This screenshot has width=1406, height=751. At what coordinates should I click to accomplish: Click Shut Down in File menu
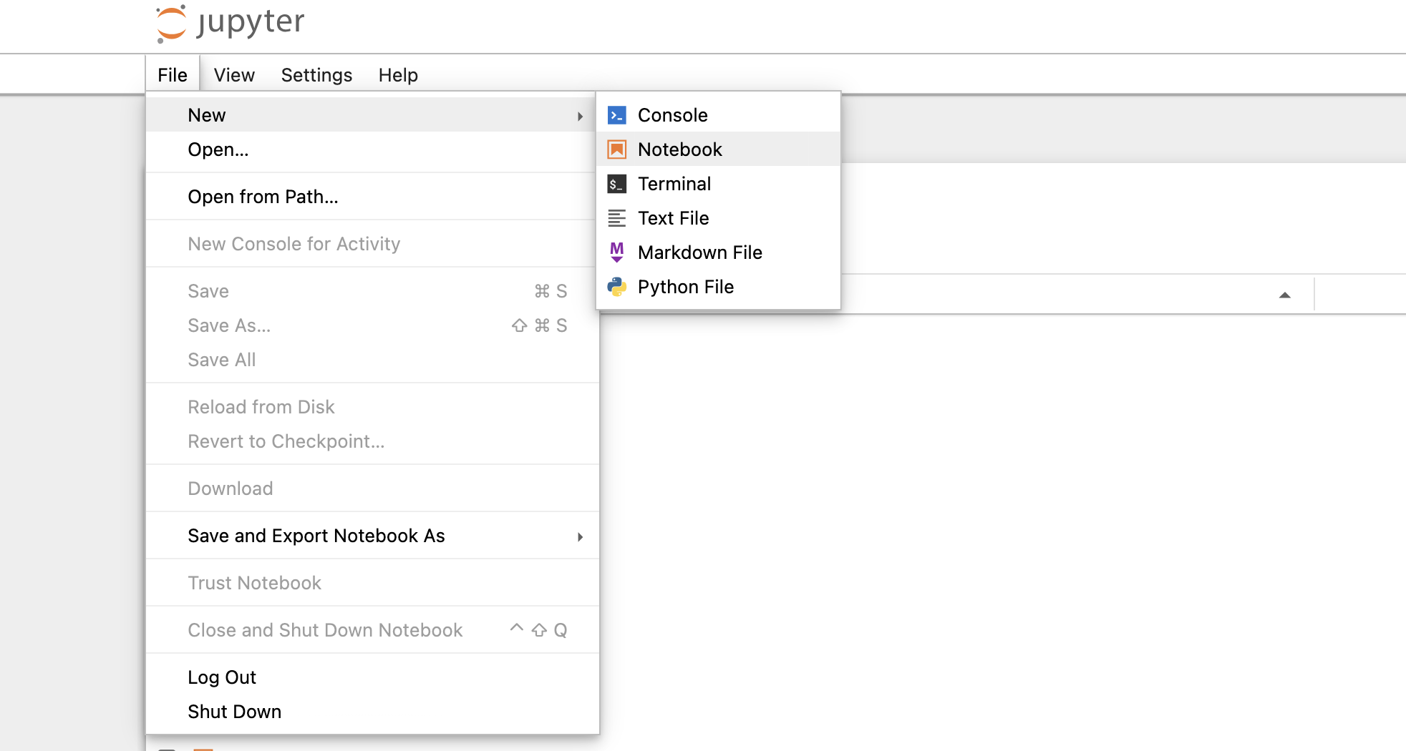click(372, 712)
